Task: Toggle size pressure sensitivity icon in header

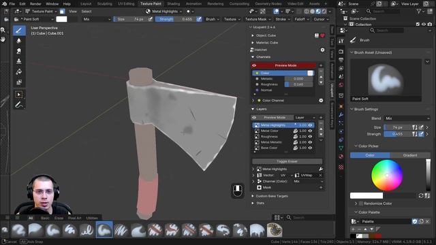Action: point(150,19)
